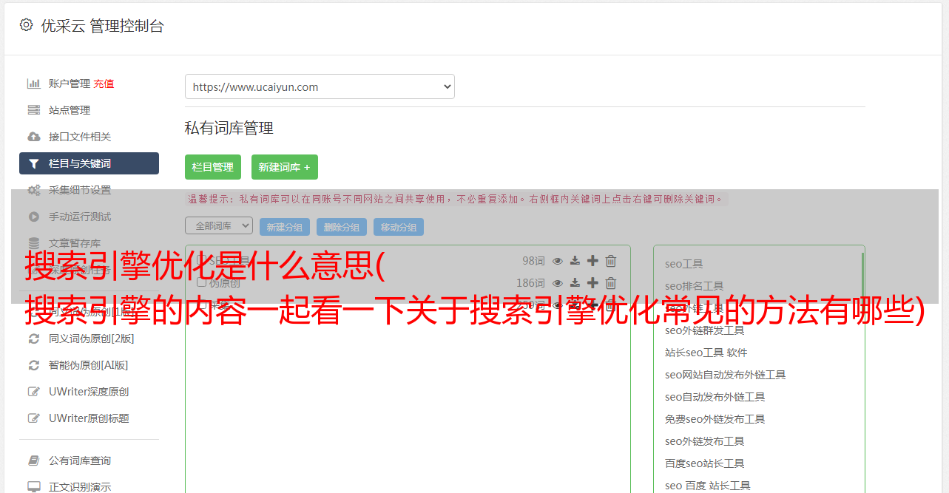This screenshot has height=493, width=949.
Task: Open the site URL dropdown
Action: click(320, 86)
